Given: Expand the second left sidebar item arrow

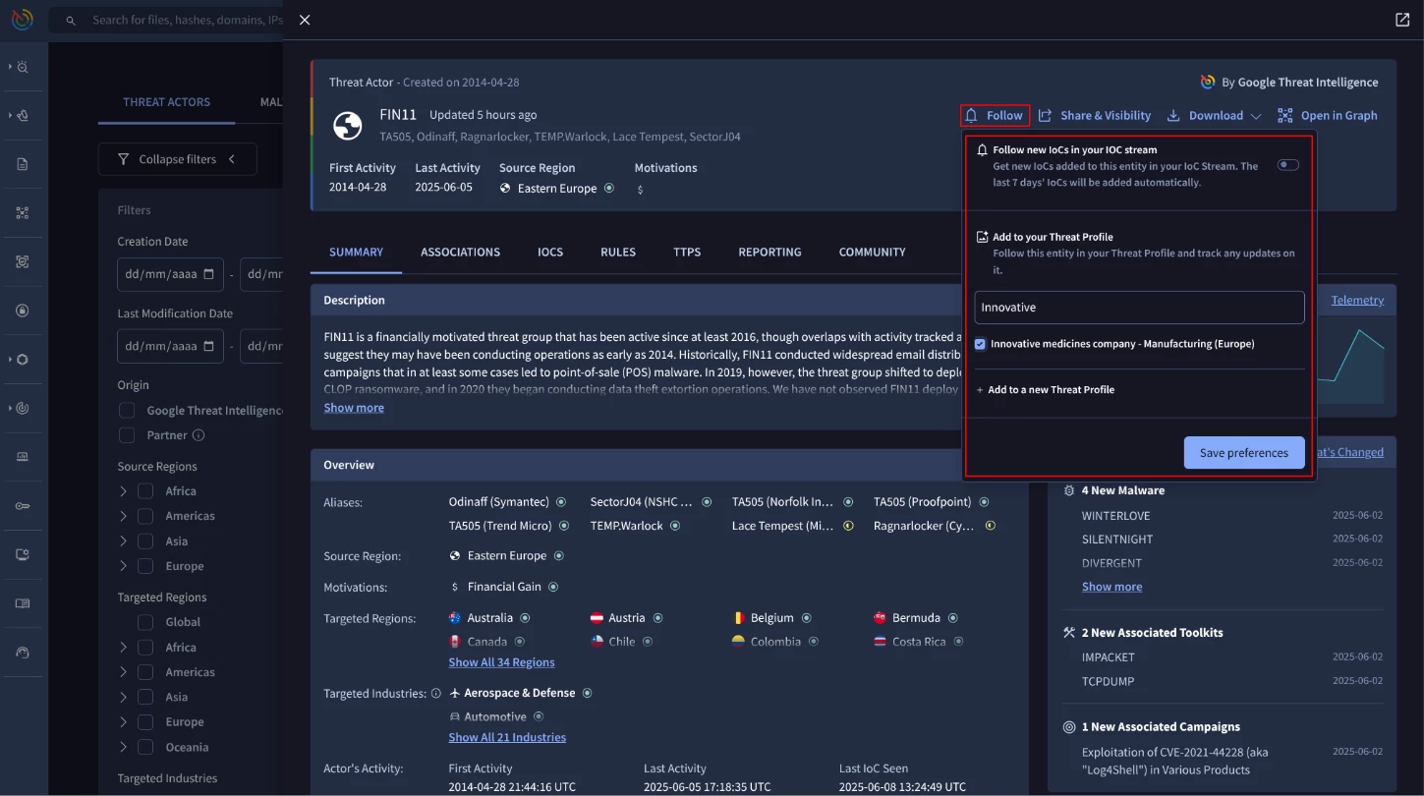Looking at the screenshot, I should [x=10, y=115].
